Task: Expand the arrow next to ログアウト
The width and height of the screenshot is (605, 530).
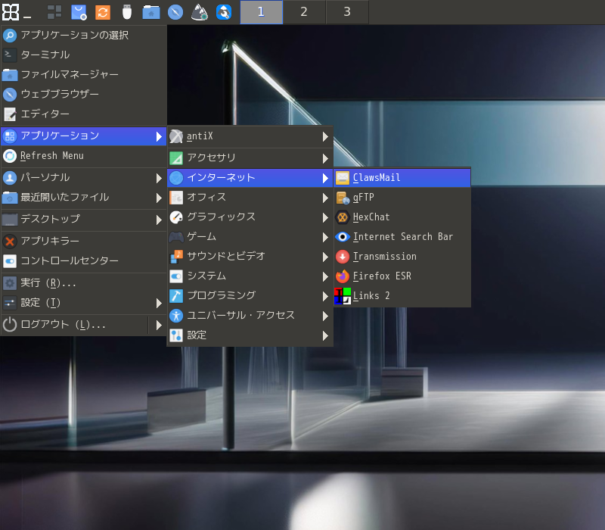Action: 159,325
